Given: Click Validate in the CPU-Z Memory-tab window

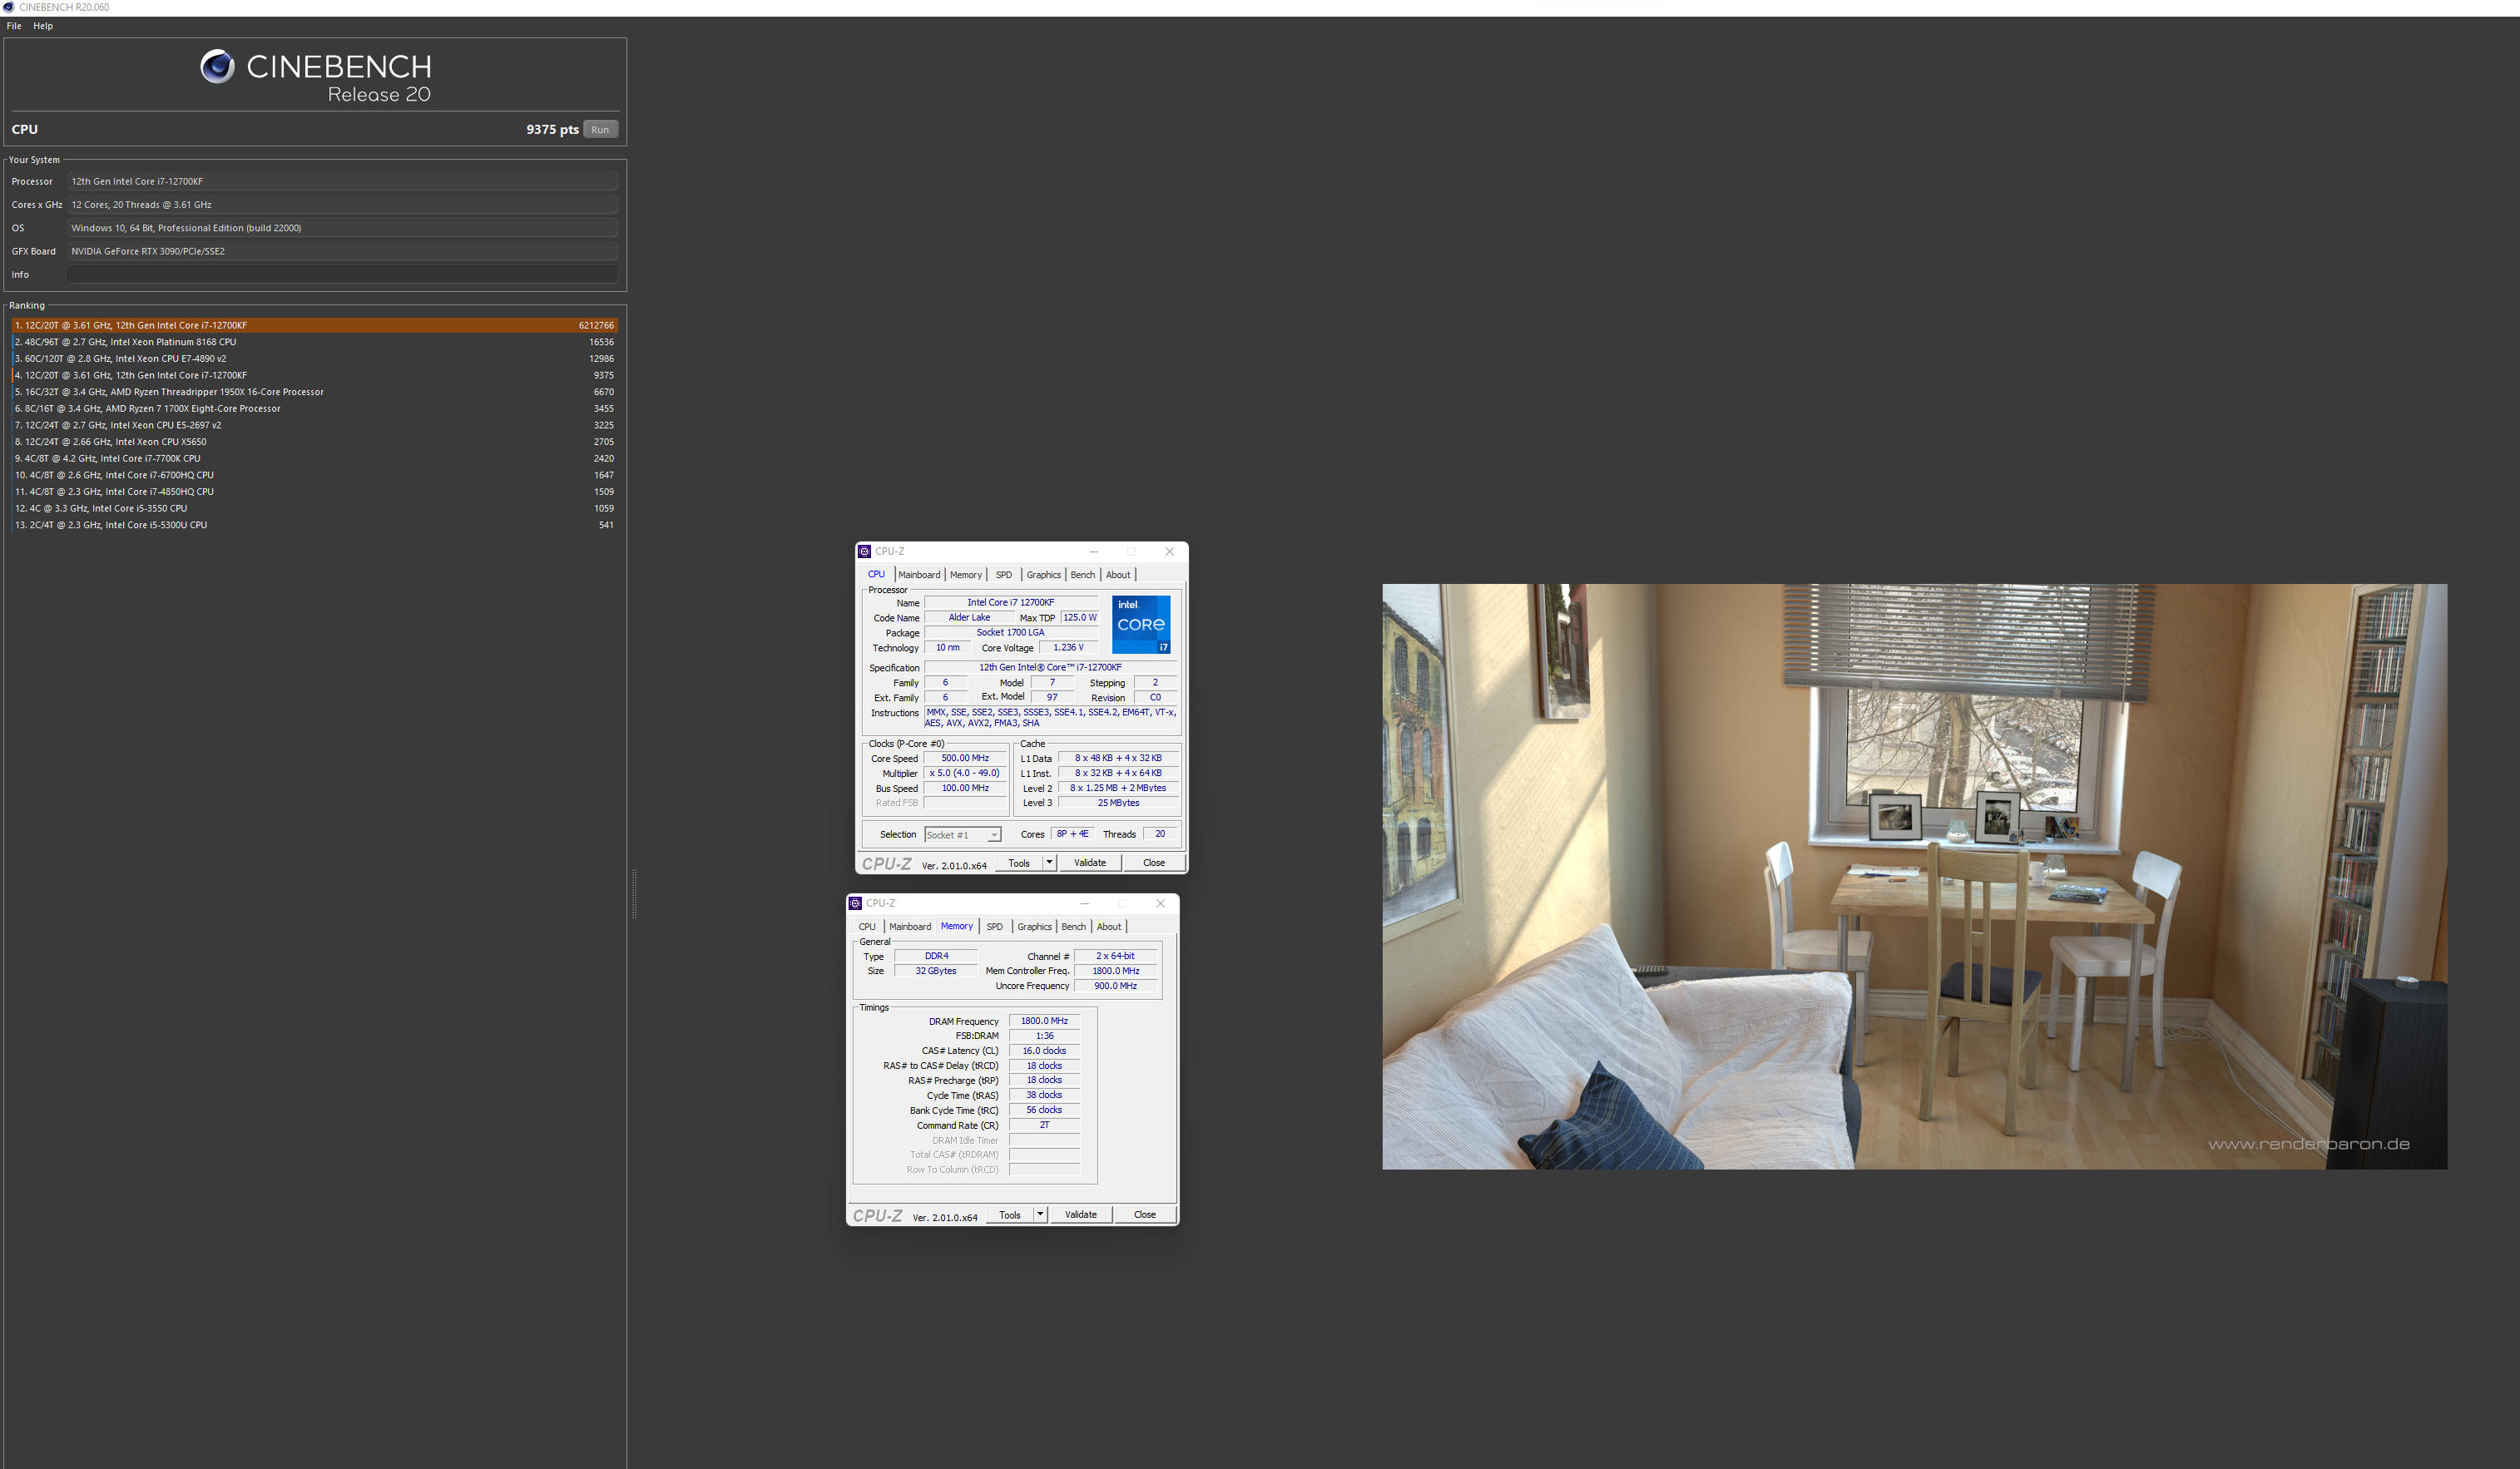Looking at the screenshot, I should coord(1081,1215).
